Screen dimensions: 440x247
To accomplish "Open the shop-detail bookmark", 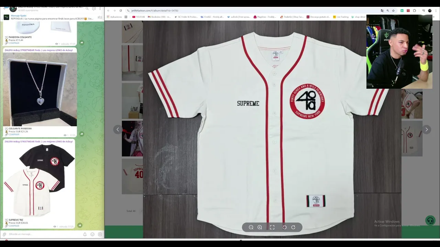I will coord(359,17).
